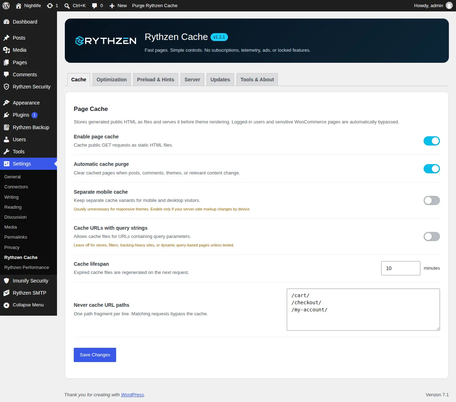Toggle Cache URLs with query strings on

pyautogui.click(x=432, y=236)
